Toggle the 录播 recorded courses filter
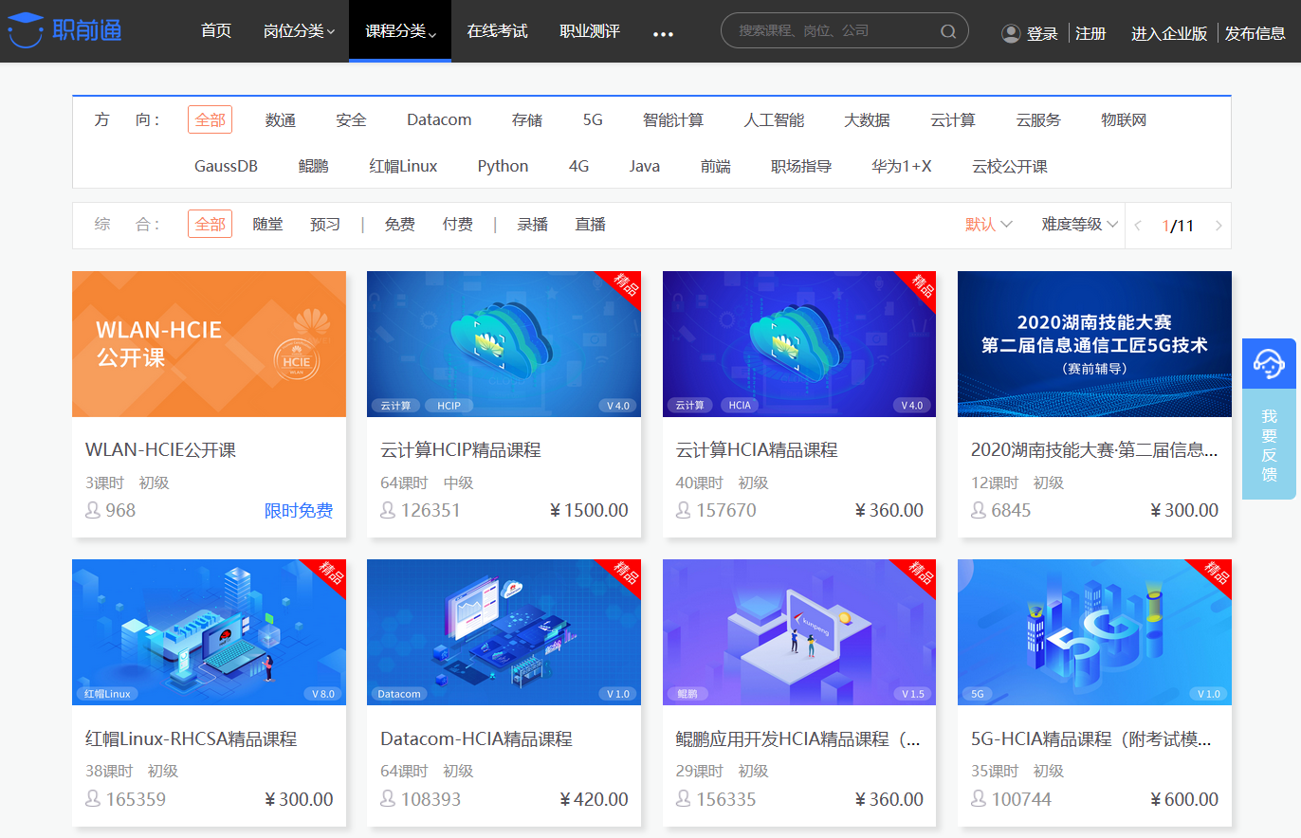 pyautogui.click(x=532, y=224)
